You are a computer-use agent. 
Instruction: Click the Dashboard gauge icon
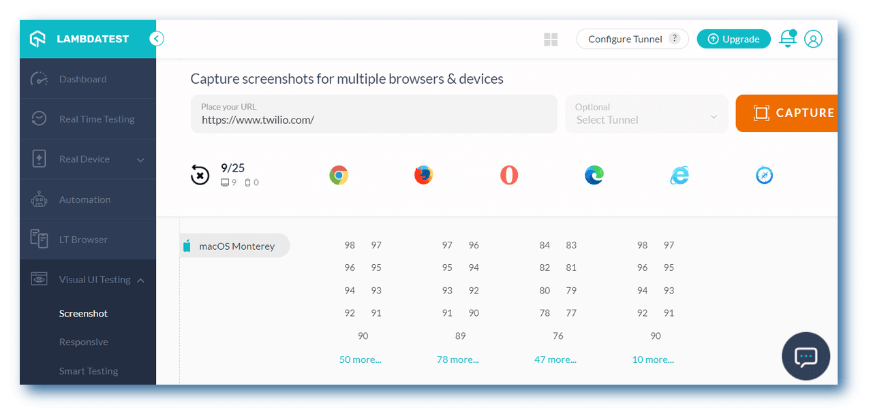39,79
